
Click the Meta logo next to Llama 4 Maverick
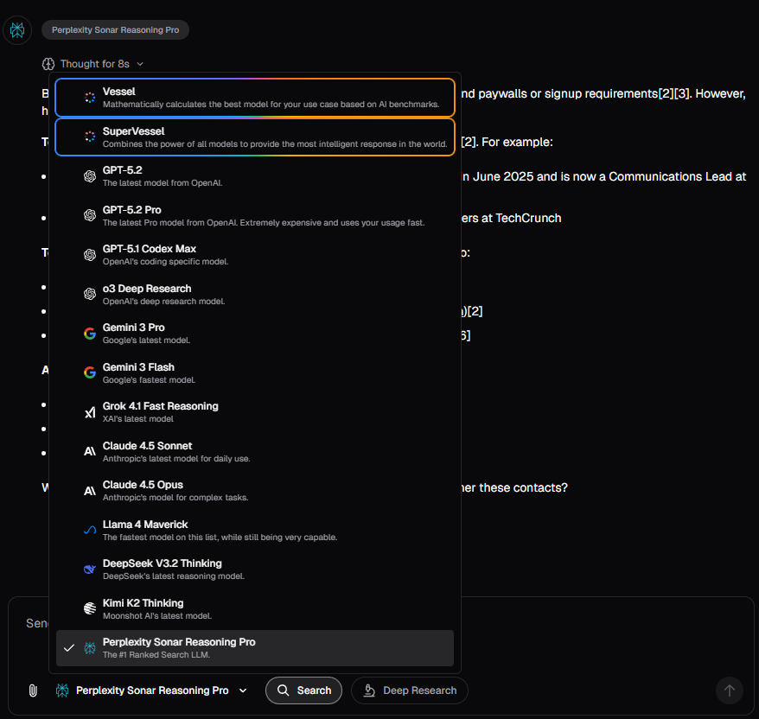90,531
